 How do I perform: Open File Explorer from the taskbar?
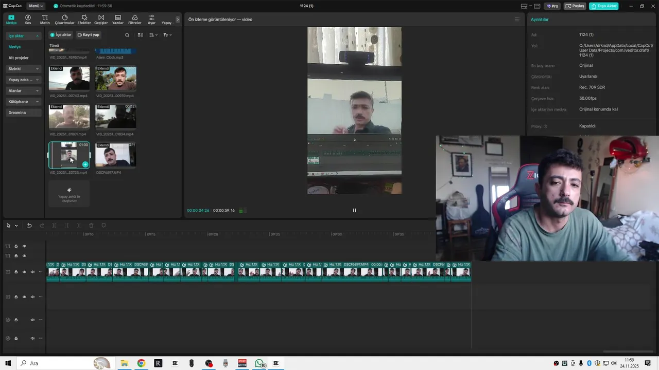[x=124, y=363]
